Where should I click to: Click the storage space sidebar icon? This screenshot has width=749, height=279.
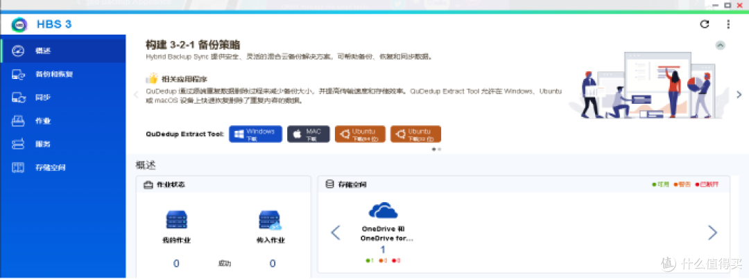[18, 168]
